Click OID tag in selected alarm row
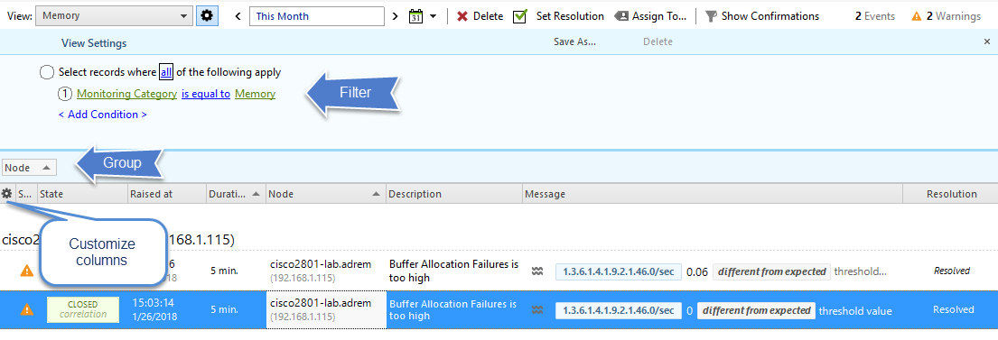The height and width of the screenshot is (340, 998). (x=618, y=311)
